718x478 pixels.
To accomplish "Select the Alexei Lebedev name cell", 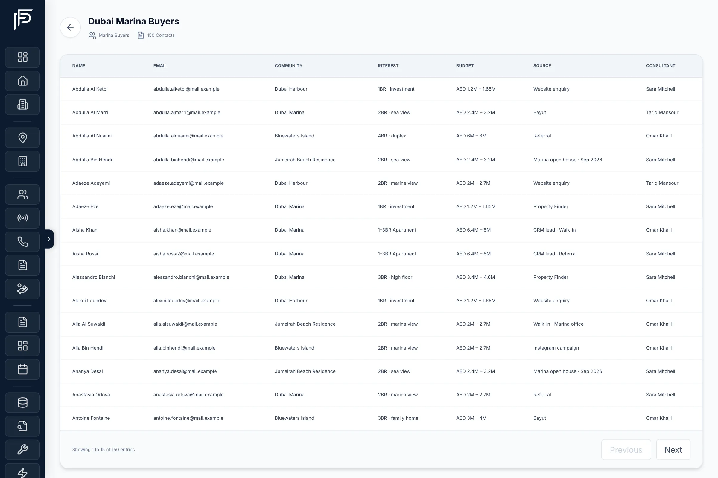I will (x=89, y=301).
